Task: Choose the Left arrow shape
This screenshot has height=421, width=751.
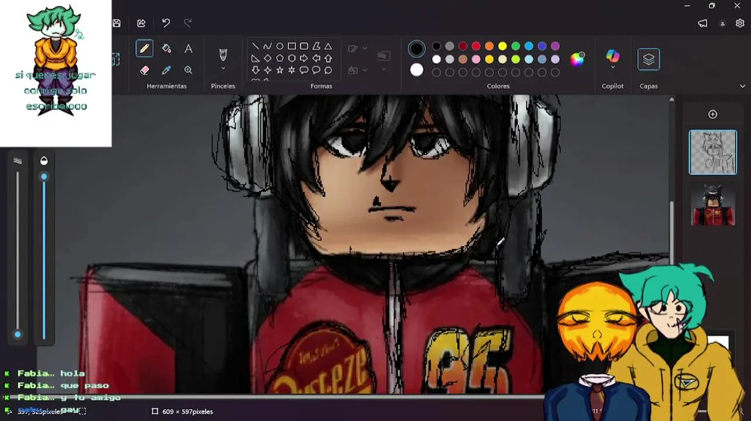Action: (316, 58)
